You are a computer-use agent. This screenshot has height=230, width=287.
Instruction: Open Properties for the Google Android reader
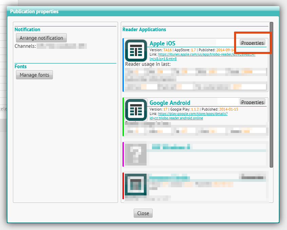252,102
